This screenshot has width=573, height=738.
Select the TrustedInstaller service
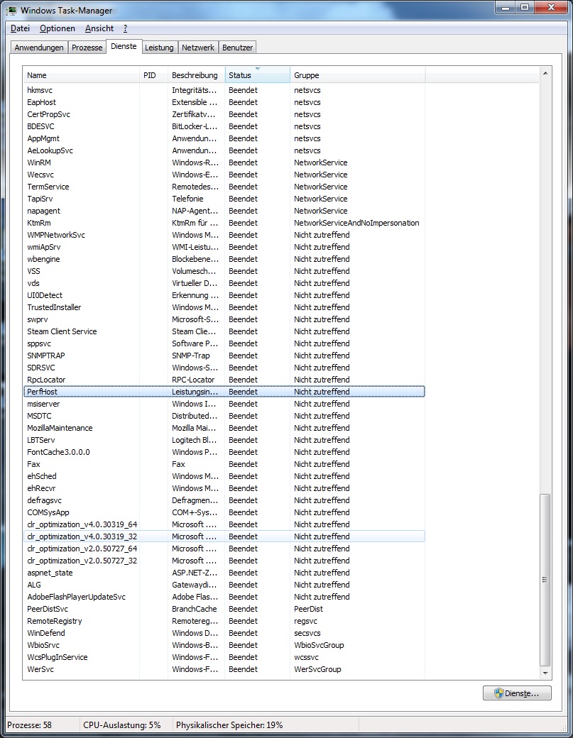click(x=224, y=307)
